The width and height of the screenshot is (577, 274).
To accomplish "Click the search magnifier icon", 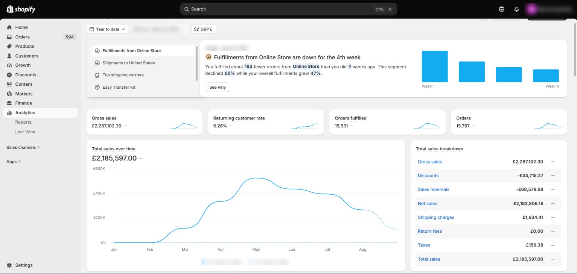I will [x=186, y=9].
